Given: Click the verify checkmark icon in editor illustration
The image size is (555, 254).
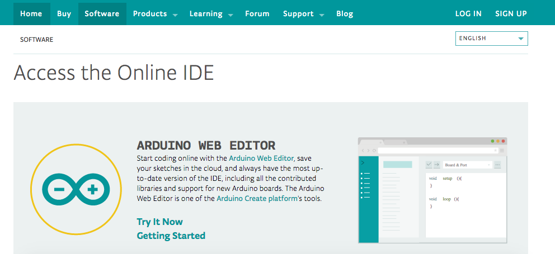Looking at the screenshot, I should [429, 165].
